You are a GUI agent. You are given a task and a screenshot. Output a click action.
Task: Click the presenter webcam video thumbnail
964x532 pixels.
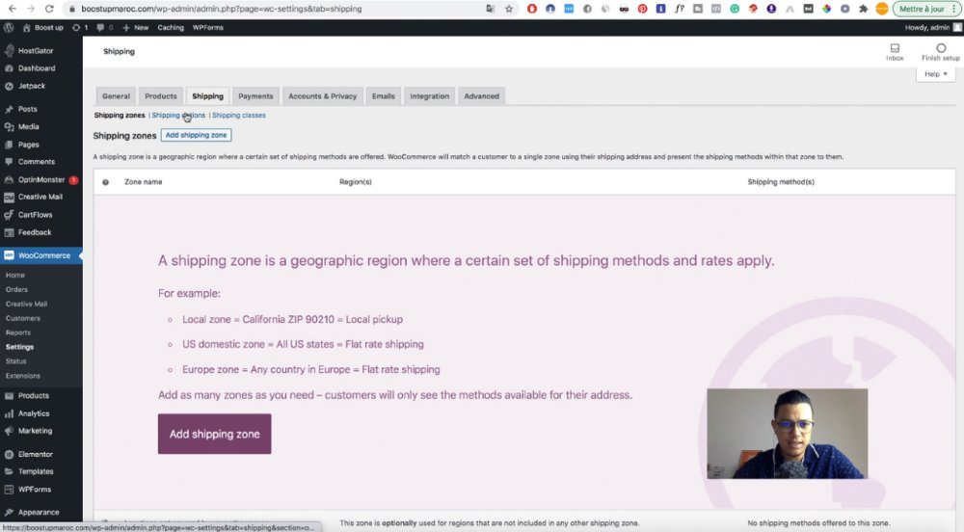point(787,434)
